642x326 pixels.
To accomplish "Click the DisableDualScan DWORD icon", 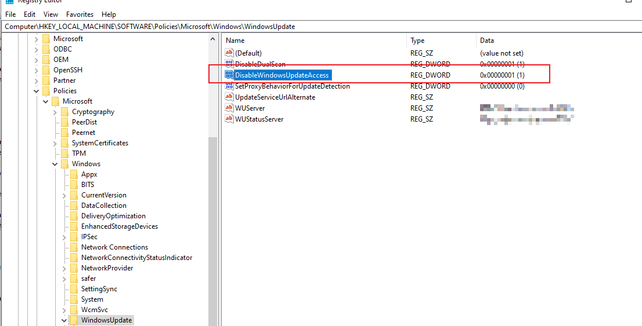I will tap(229, 64).
